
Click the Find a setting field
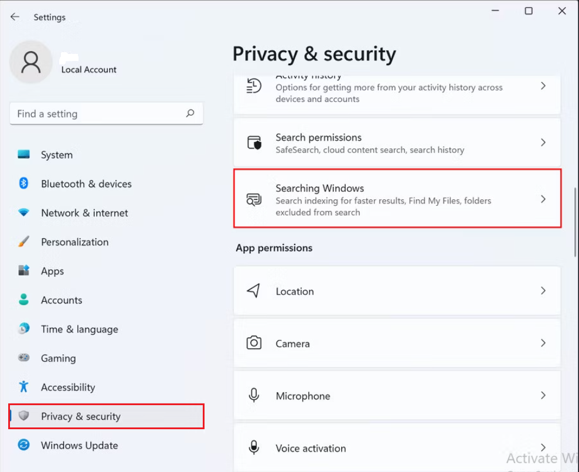coord(106,113)
